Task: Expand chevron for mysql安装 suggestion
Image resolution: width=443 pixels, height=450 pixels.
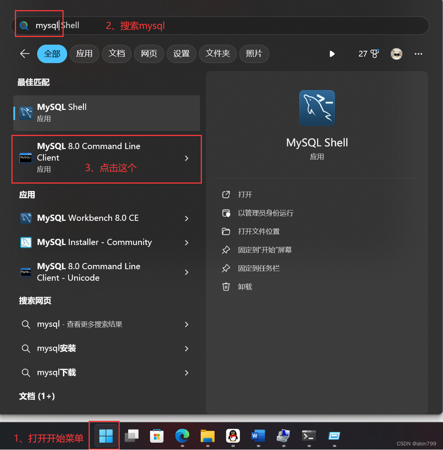Action: (x=187, y=349)
